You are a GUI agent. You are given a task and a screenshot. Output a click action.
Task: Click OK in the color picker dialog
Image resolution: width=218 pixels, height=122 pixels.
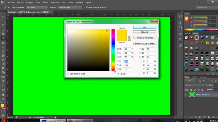click(144, 27)
